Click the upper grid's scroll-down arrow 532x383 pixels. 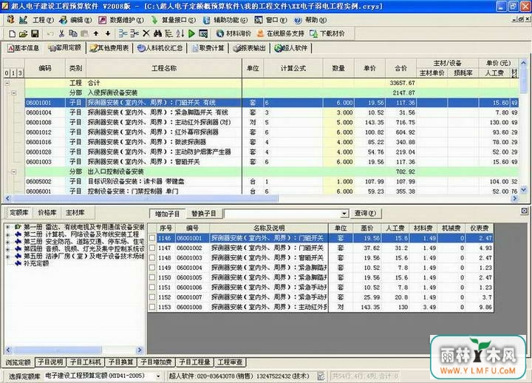click(x=524, y=190)
